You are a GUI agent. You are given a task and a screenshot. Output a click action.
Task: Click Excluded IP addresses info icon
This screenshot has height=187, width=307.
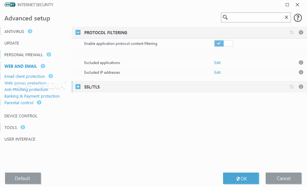301,72
